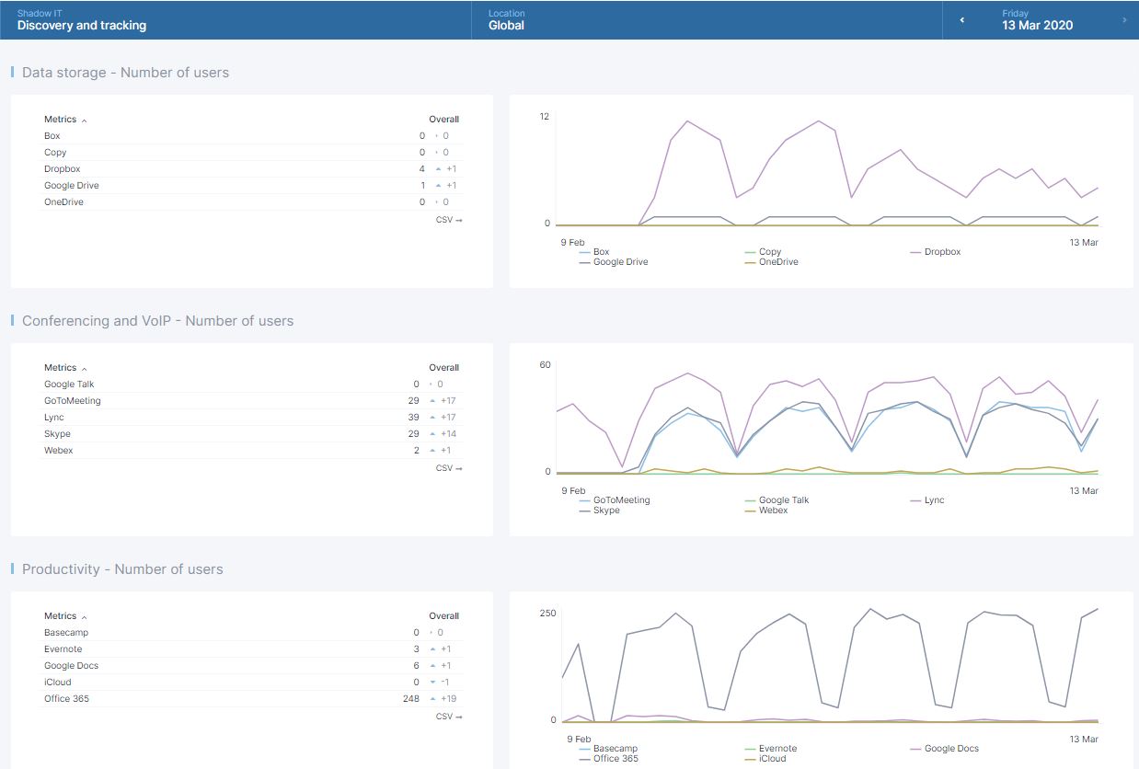Click Google Drive legend color marker
The image size is (1139, 769).
[585, 262]
